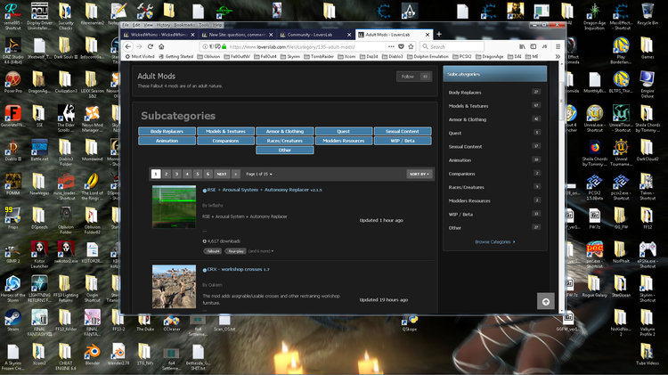Screen dimensions: 668x375
Task: Bookmark this page with the star icon
Action: (x=411, y=46)
